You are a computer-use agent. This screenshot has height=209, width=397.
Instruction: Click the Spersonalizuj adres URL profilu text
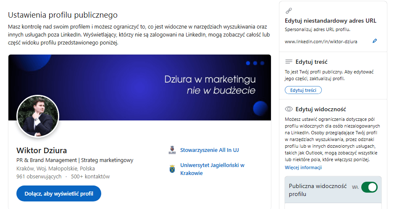[x=317, y=30]
